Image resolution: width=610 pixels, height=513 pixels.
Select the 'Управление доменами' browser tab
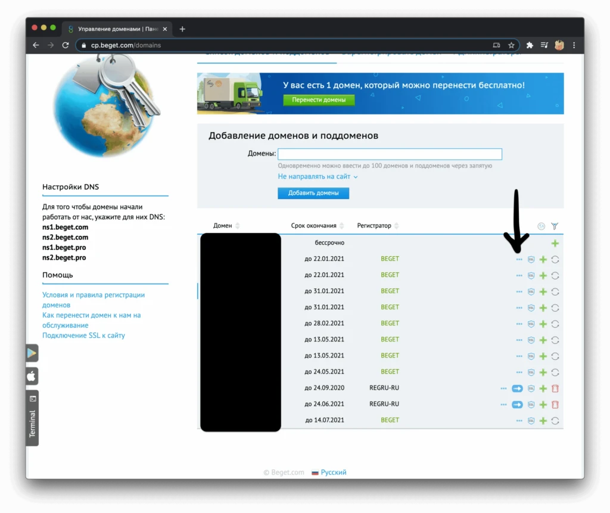click(118, 29)
